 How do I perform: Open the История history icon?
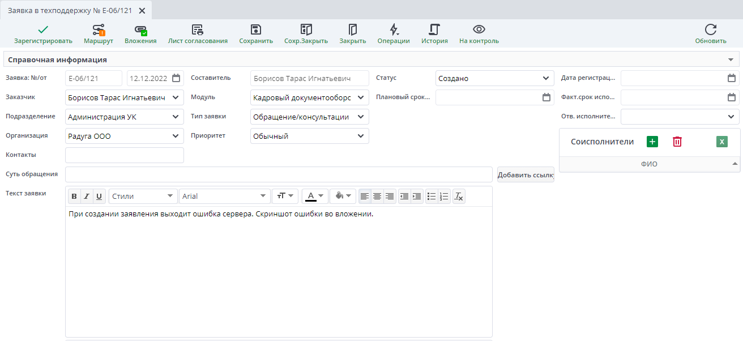coord(434,30)
